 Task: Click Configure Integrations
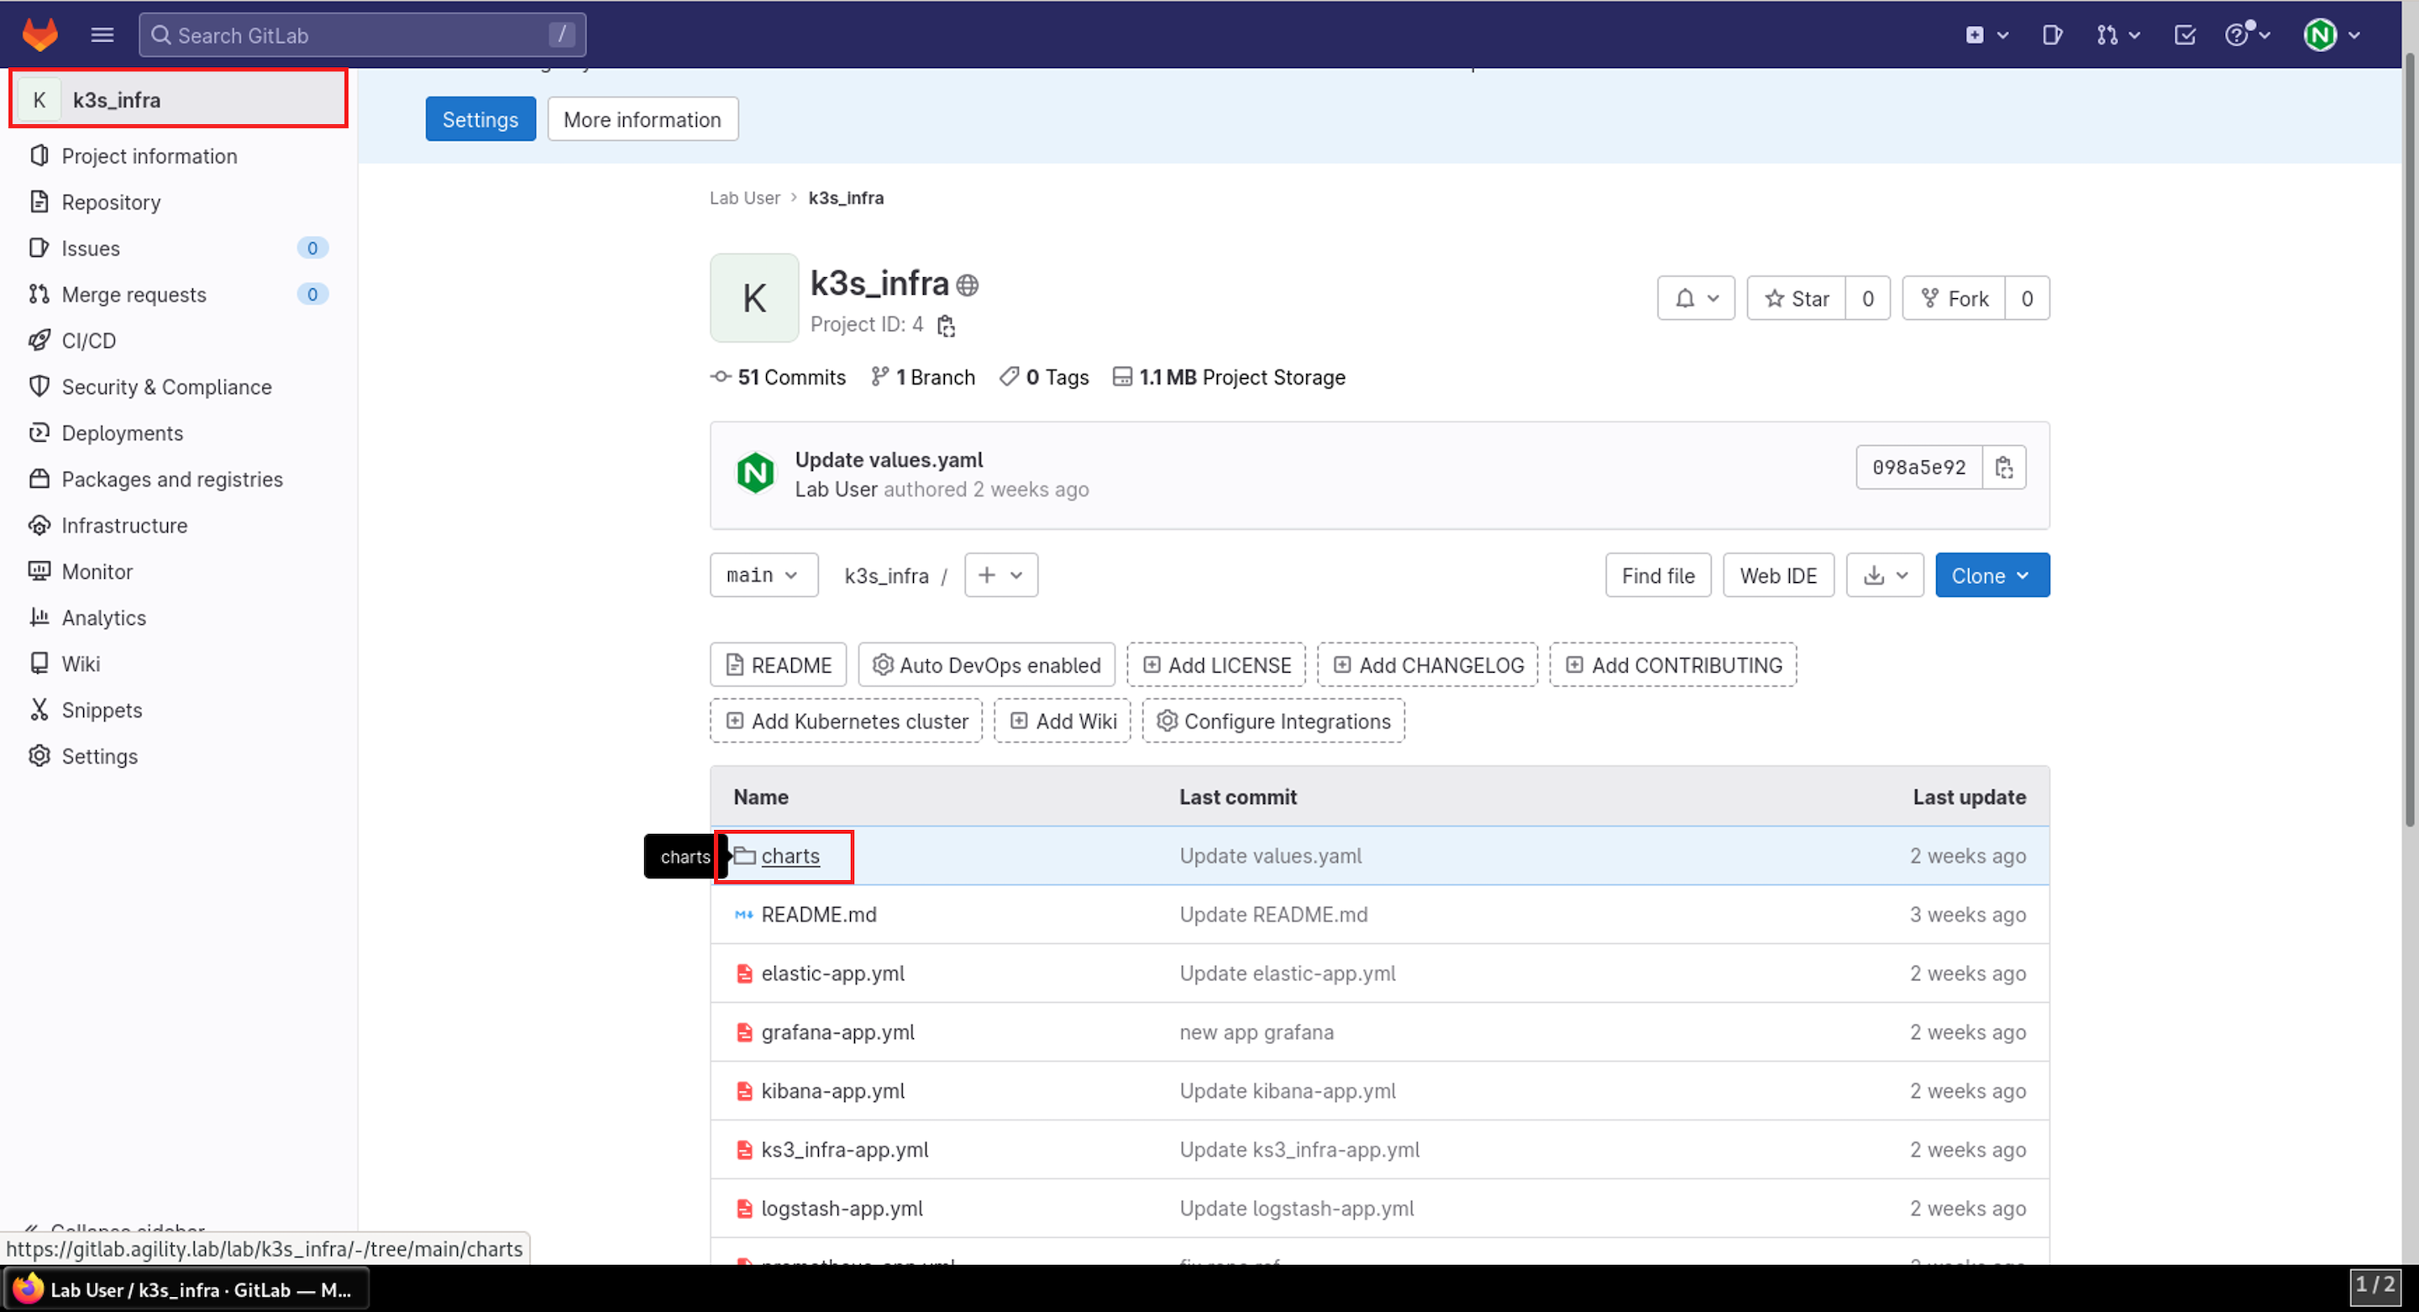[x=1273, y=722]
